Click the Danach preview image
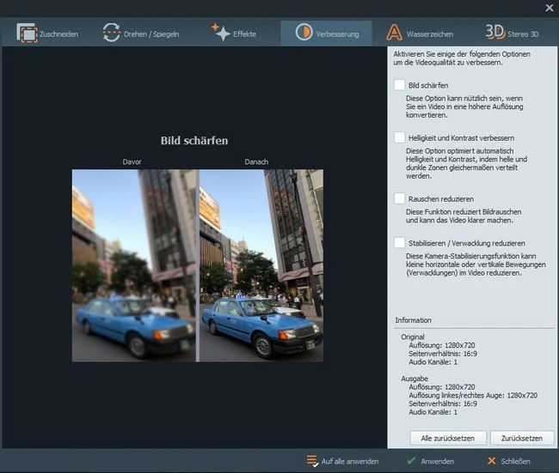The image size is (559, 473). (x=261, y=265)
